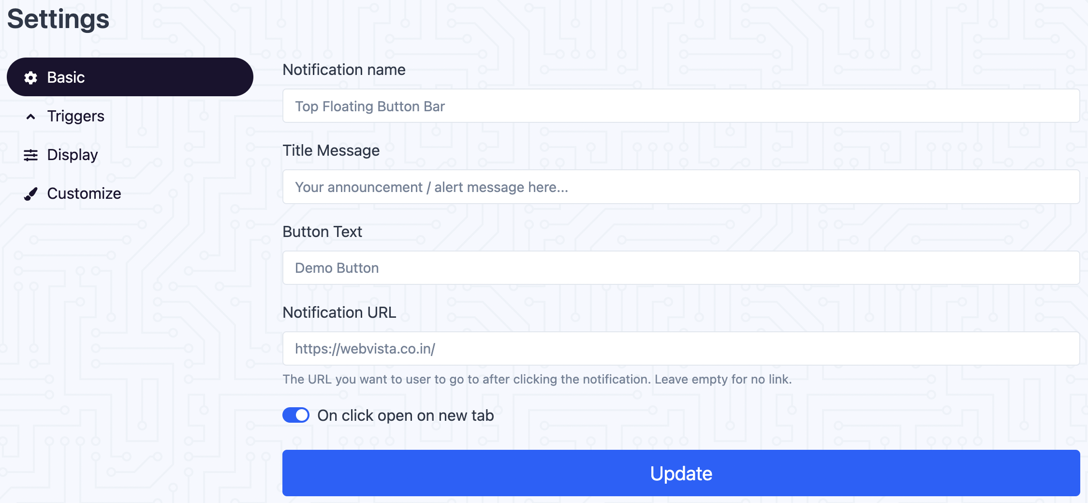
Task: Click the gear icon beside Basic
Action: pos(30,77)
